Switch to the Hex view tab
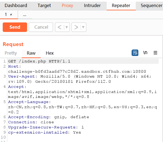The image size is (163, 142). click(x=50, y=53)
